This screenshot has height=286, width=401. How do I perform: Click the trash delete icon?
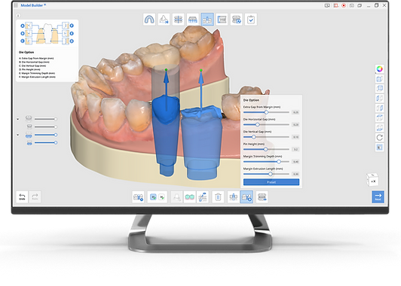pos(218,197)
